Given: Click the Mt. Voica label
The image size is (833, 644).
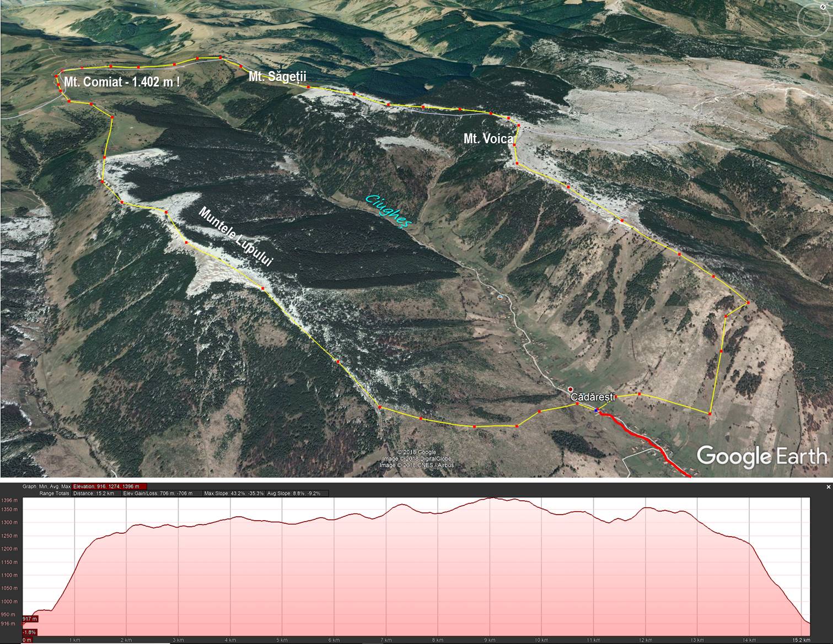Looking at the screenshot, I should 488,138.
